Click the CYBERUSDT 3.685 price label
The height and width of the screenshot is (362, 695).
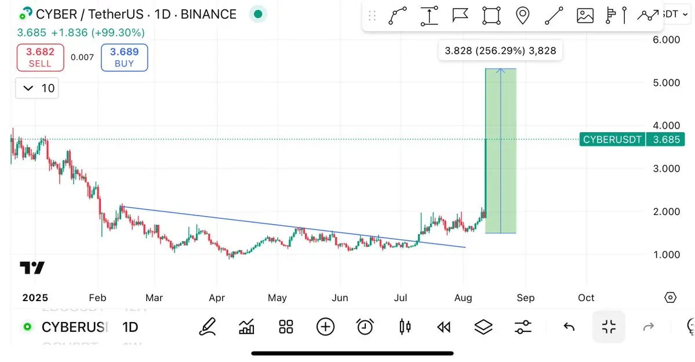[x=632, y=140]
